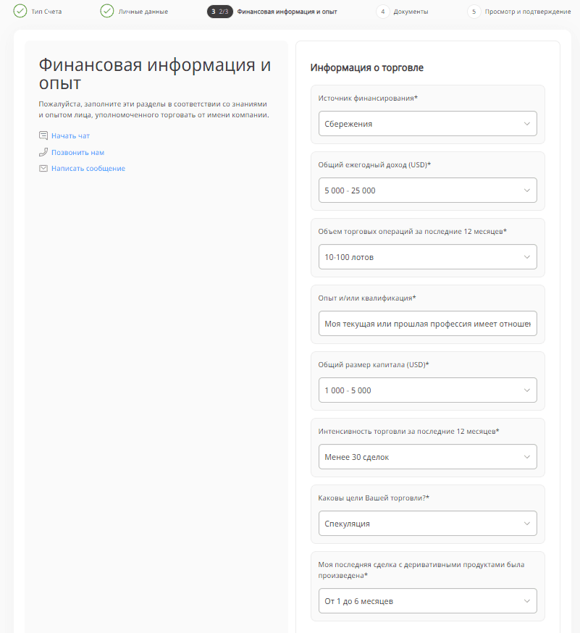Screen dimensions: 580x633
Task: Click the Финансовая информация и опыт page title
Action: pyautogui.click(x=154, y=74)
